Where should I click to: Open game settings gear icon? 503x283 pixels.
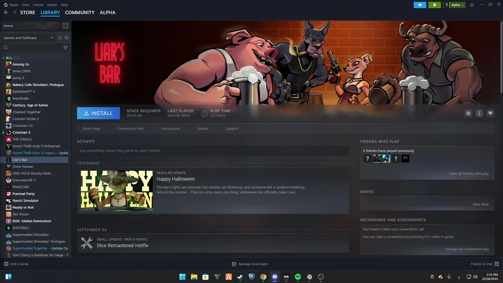pyautogui.click(x=468, y=113)
